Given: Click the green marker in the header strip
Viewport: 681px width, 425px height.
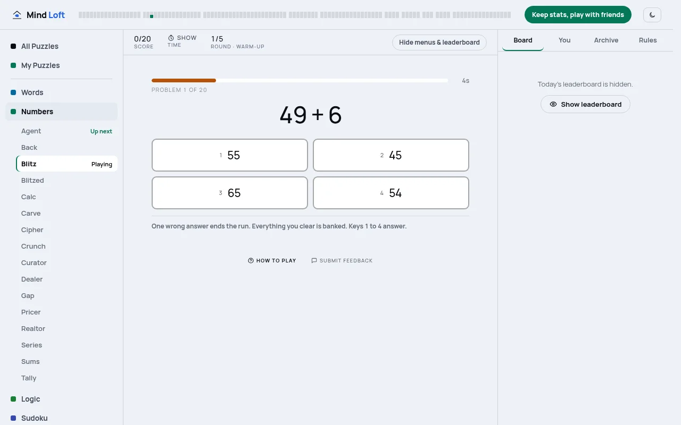Looking at the screenshot, I should pos(152,16).
